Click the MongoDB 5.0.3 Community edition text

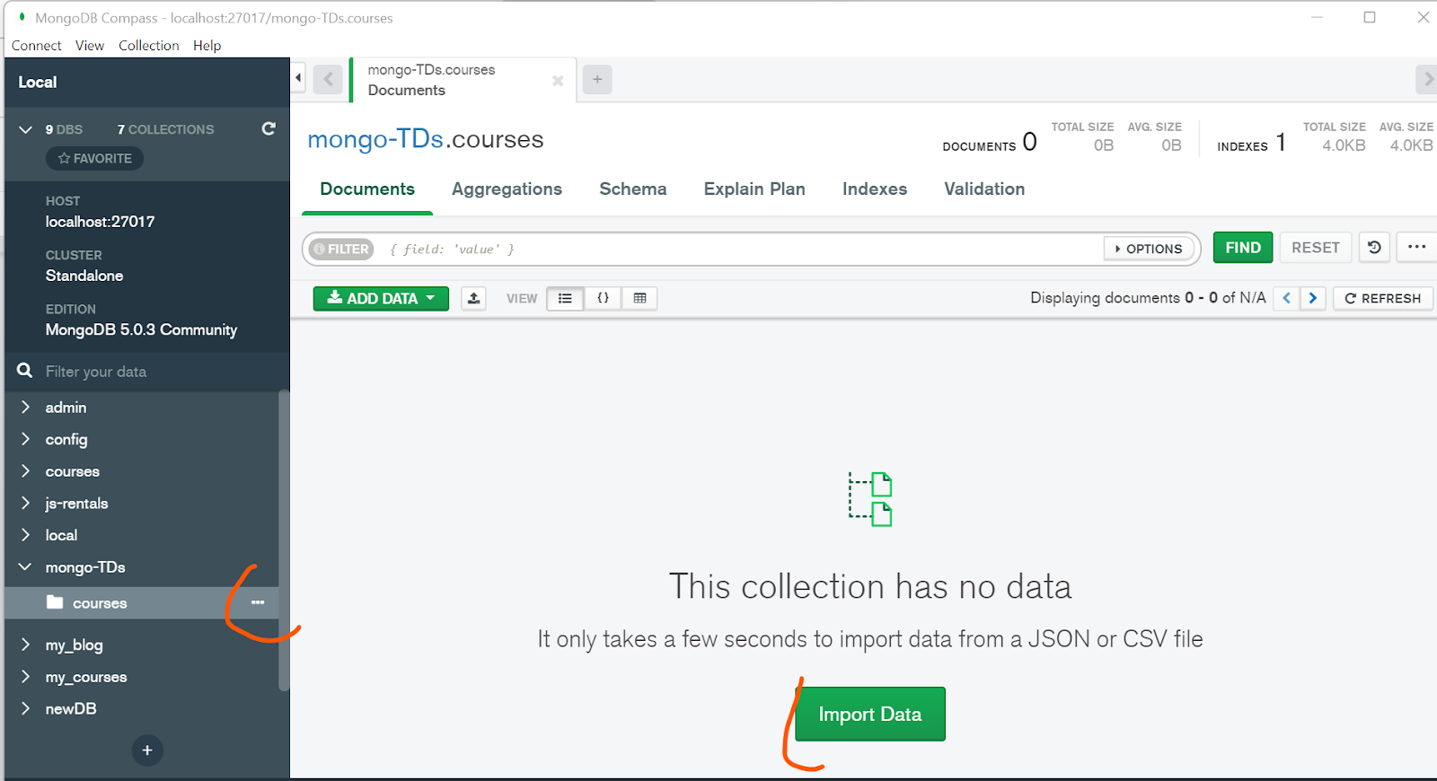pos(141,329)
